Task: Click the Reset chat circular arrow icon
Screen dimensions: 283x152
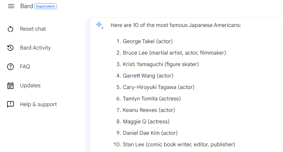Action: point(10,29)
